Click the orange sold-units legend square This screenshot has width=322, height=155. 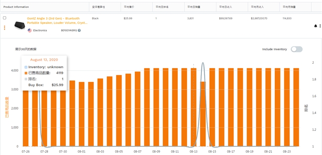tap(26, 73)
